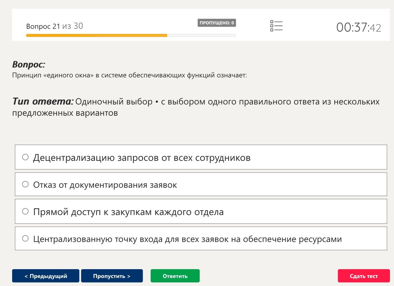Image resolution: width=394 pixels, height=286 pixels.
Task: Select the «Децентрализацию запросов от всех сотрудников» radio button
Action: [x=25, y=157]
